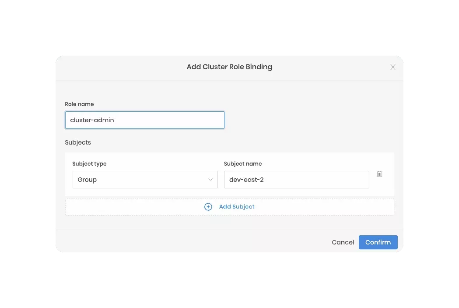Click the Subjects section heading
The width and height of the screenshot is (459, 308).
coord(78,142)
